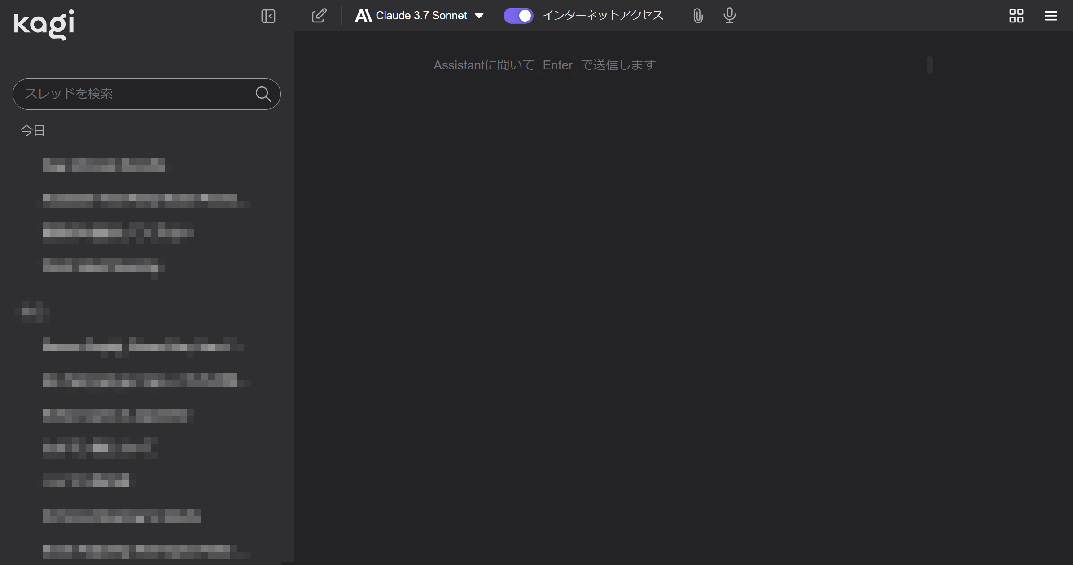Collapse the sidebar panel
1073x565 pixels.
(x=268, y=16)
